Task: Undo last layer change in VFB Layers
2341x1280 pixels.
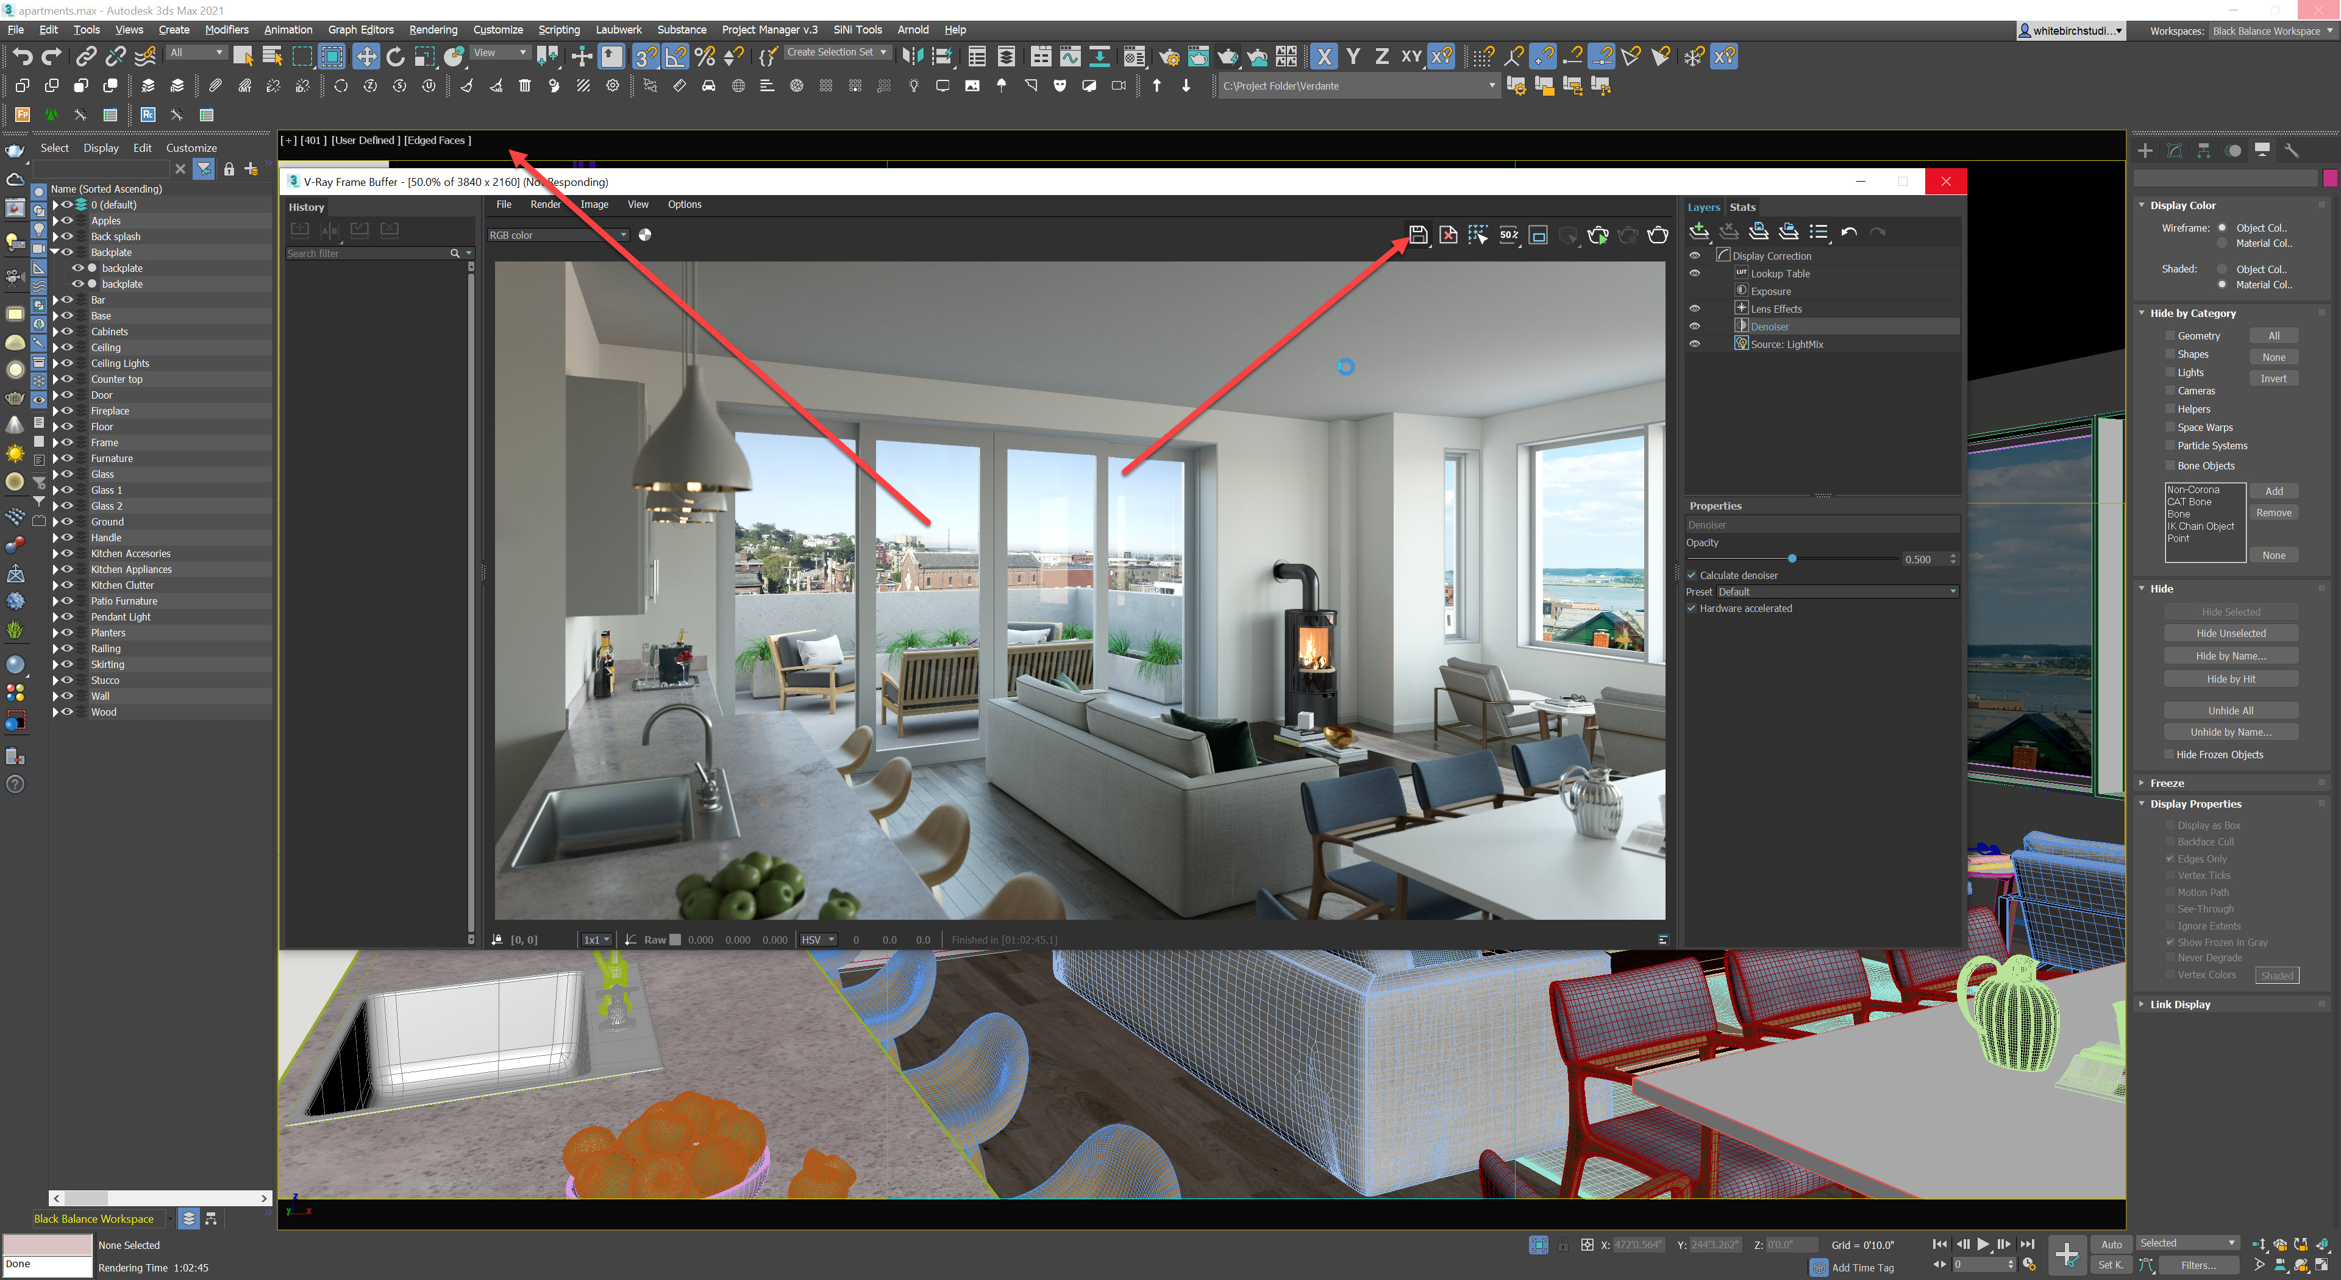Action: pos(1848,233)
